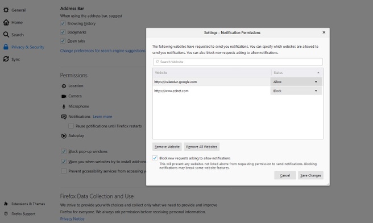Open Search settings magnifier icon

pos(6,35)
